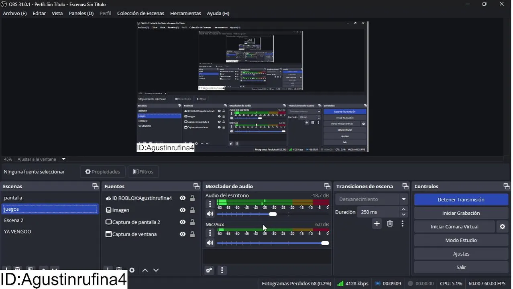Click streaming status indicator beside 00:09:09
Viewport: 513px width, 289px height.
378,283
